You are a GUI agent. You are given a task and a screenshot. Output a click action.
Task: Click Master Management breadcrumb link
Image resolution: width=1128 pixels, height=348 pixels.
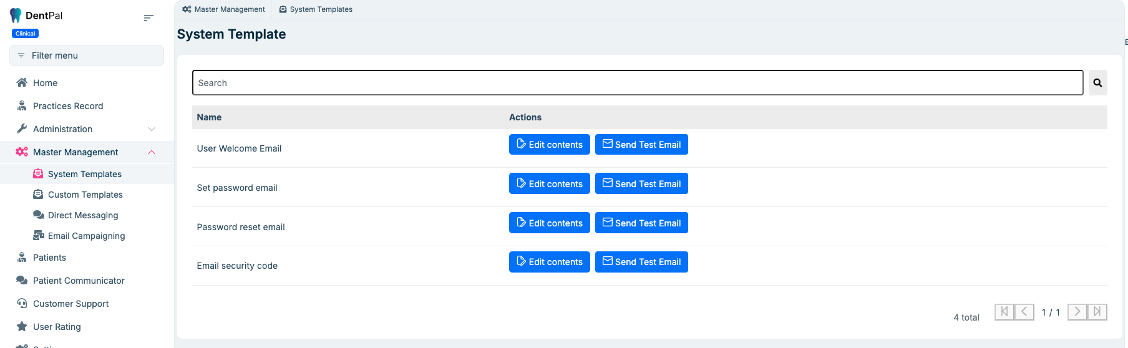tap(224, 9)
